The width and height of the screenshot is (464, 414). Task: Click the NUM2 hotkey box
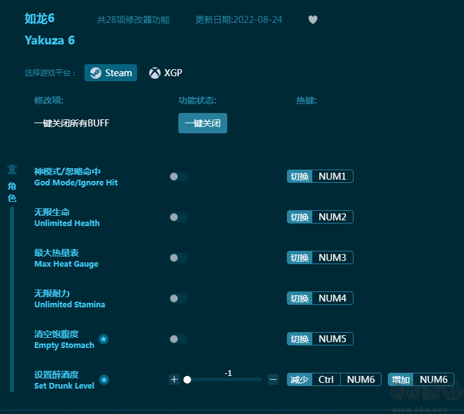tap(333, 217)
